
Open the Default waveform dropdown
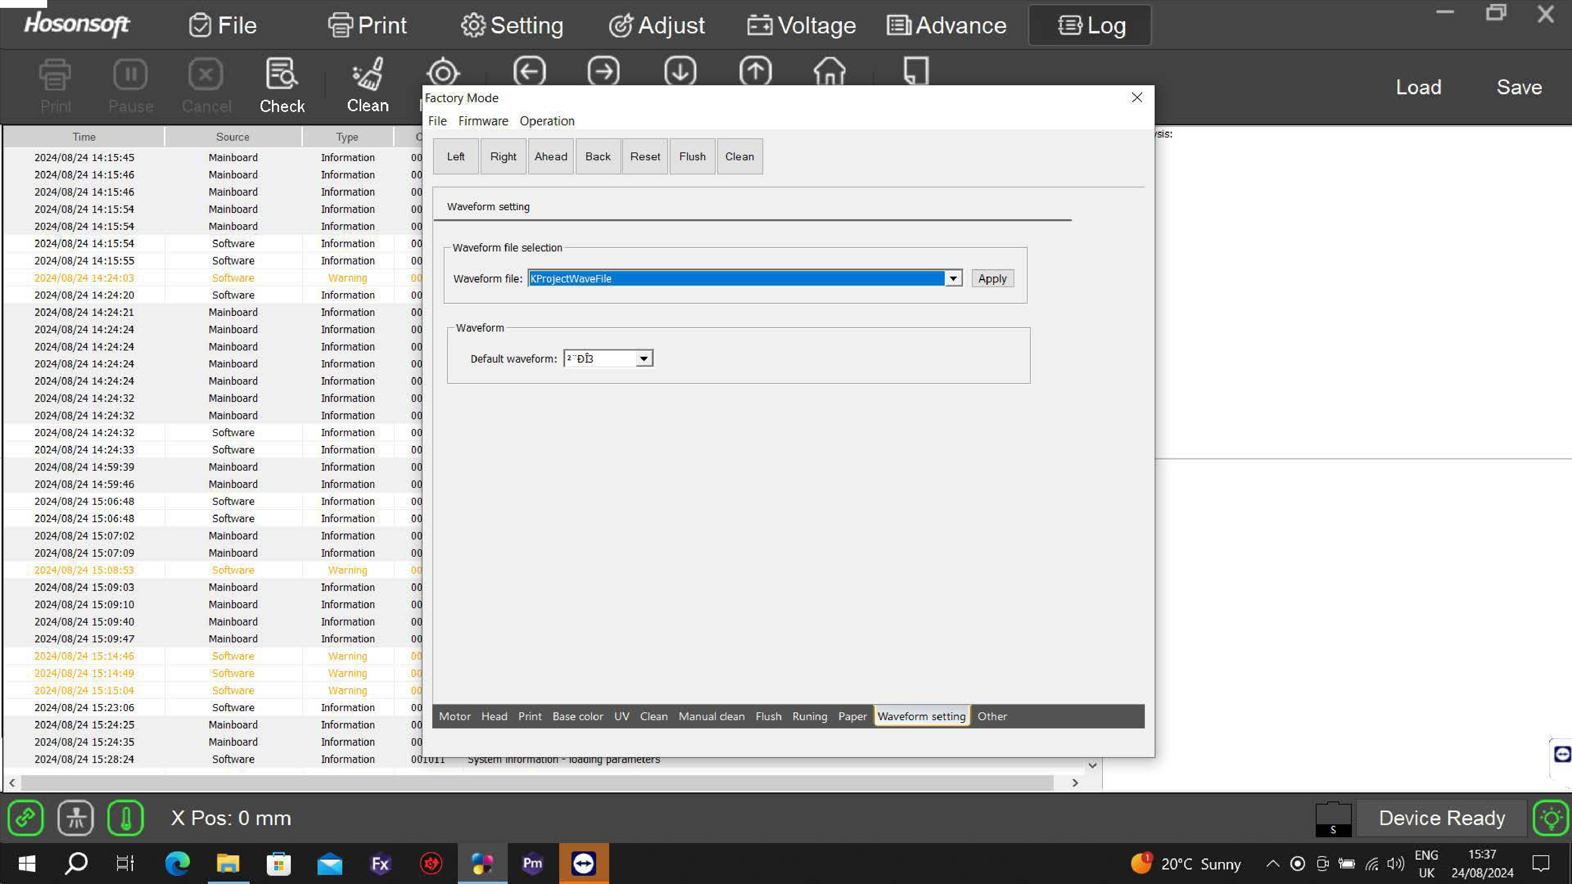tap(643, 359)
